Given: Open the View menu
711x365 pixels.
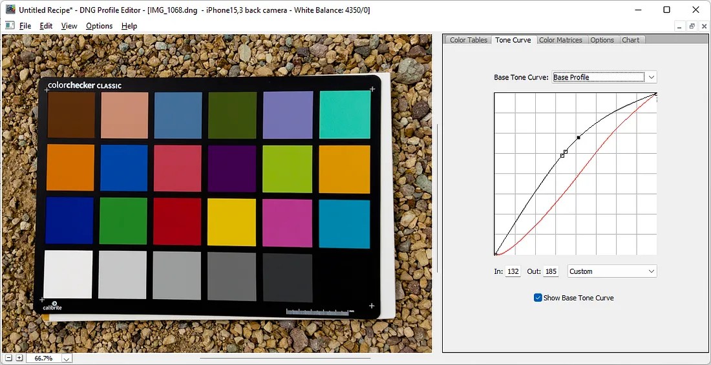Looking at the screenshot, I should [x=69, y=26].
